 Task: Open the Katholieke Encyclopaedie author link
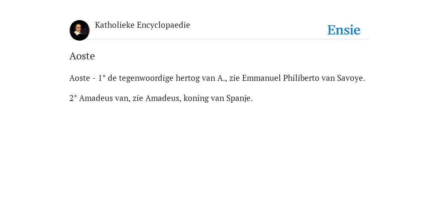click(142, 25)
